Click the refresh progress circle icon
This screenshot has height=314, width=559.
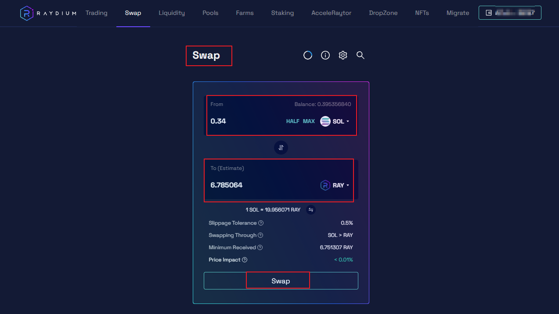coord(308,55)
